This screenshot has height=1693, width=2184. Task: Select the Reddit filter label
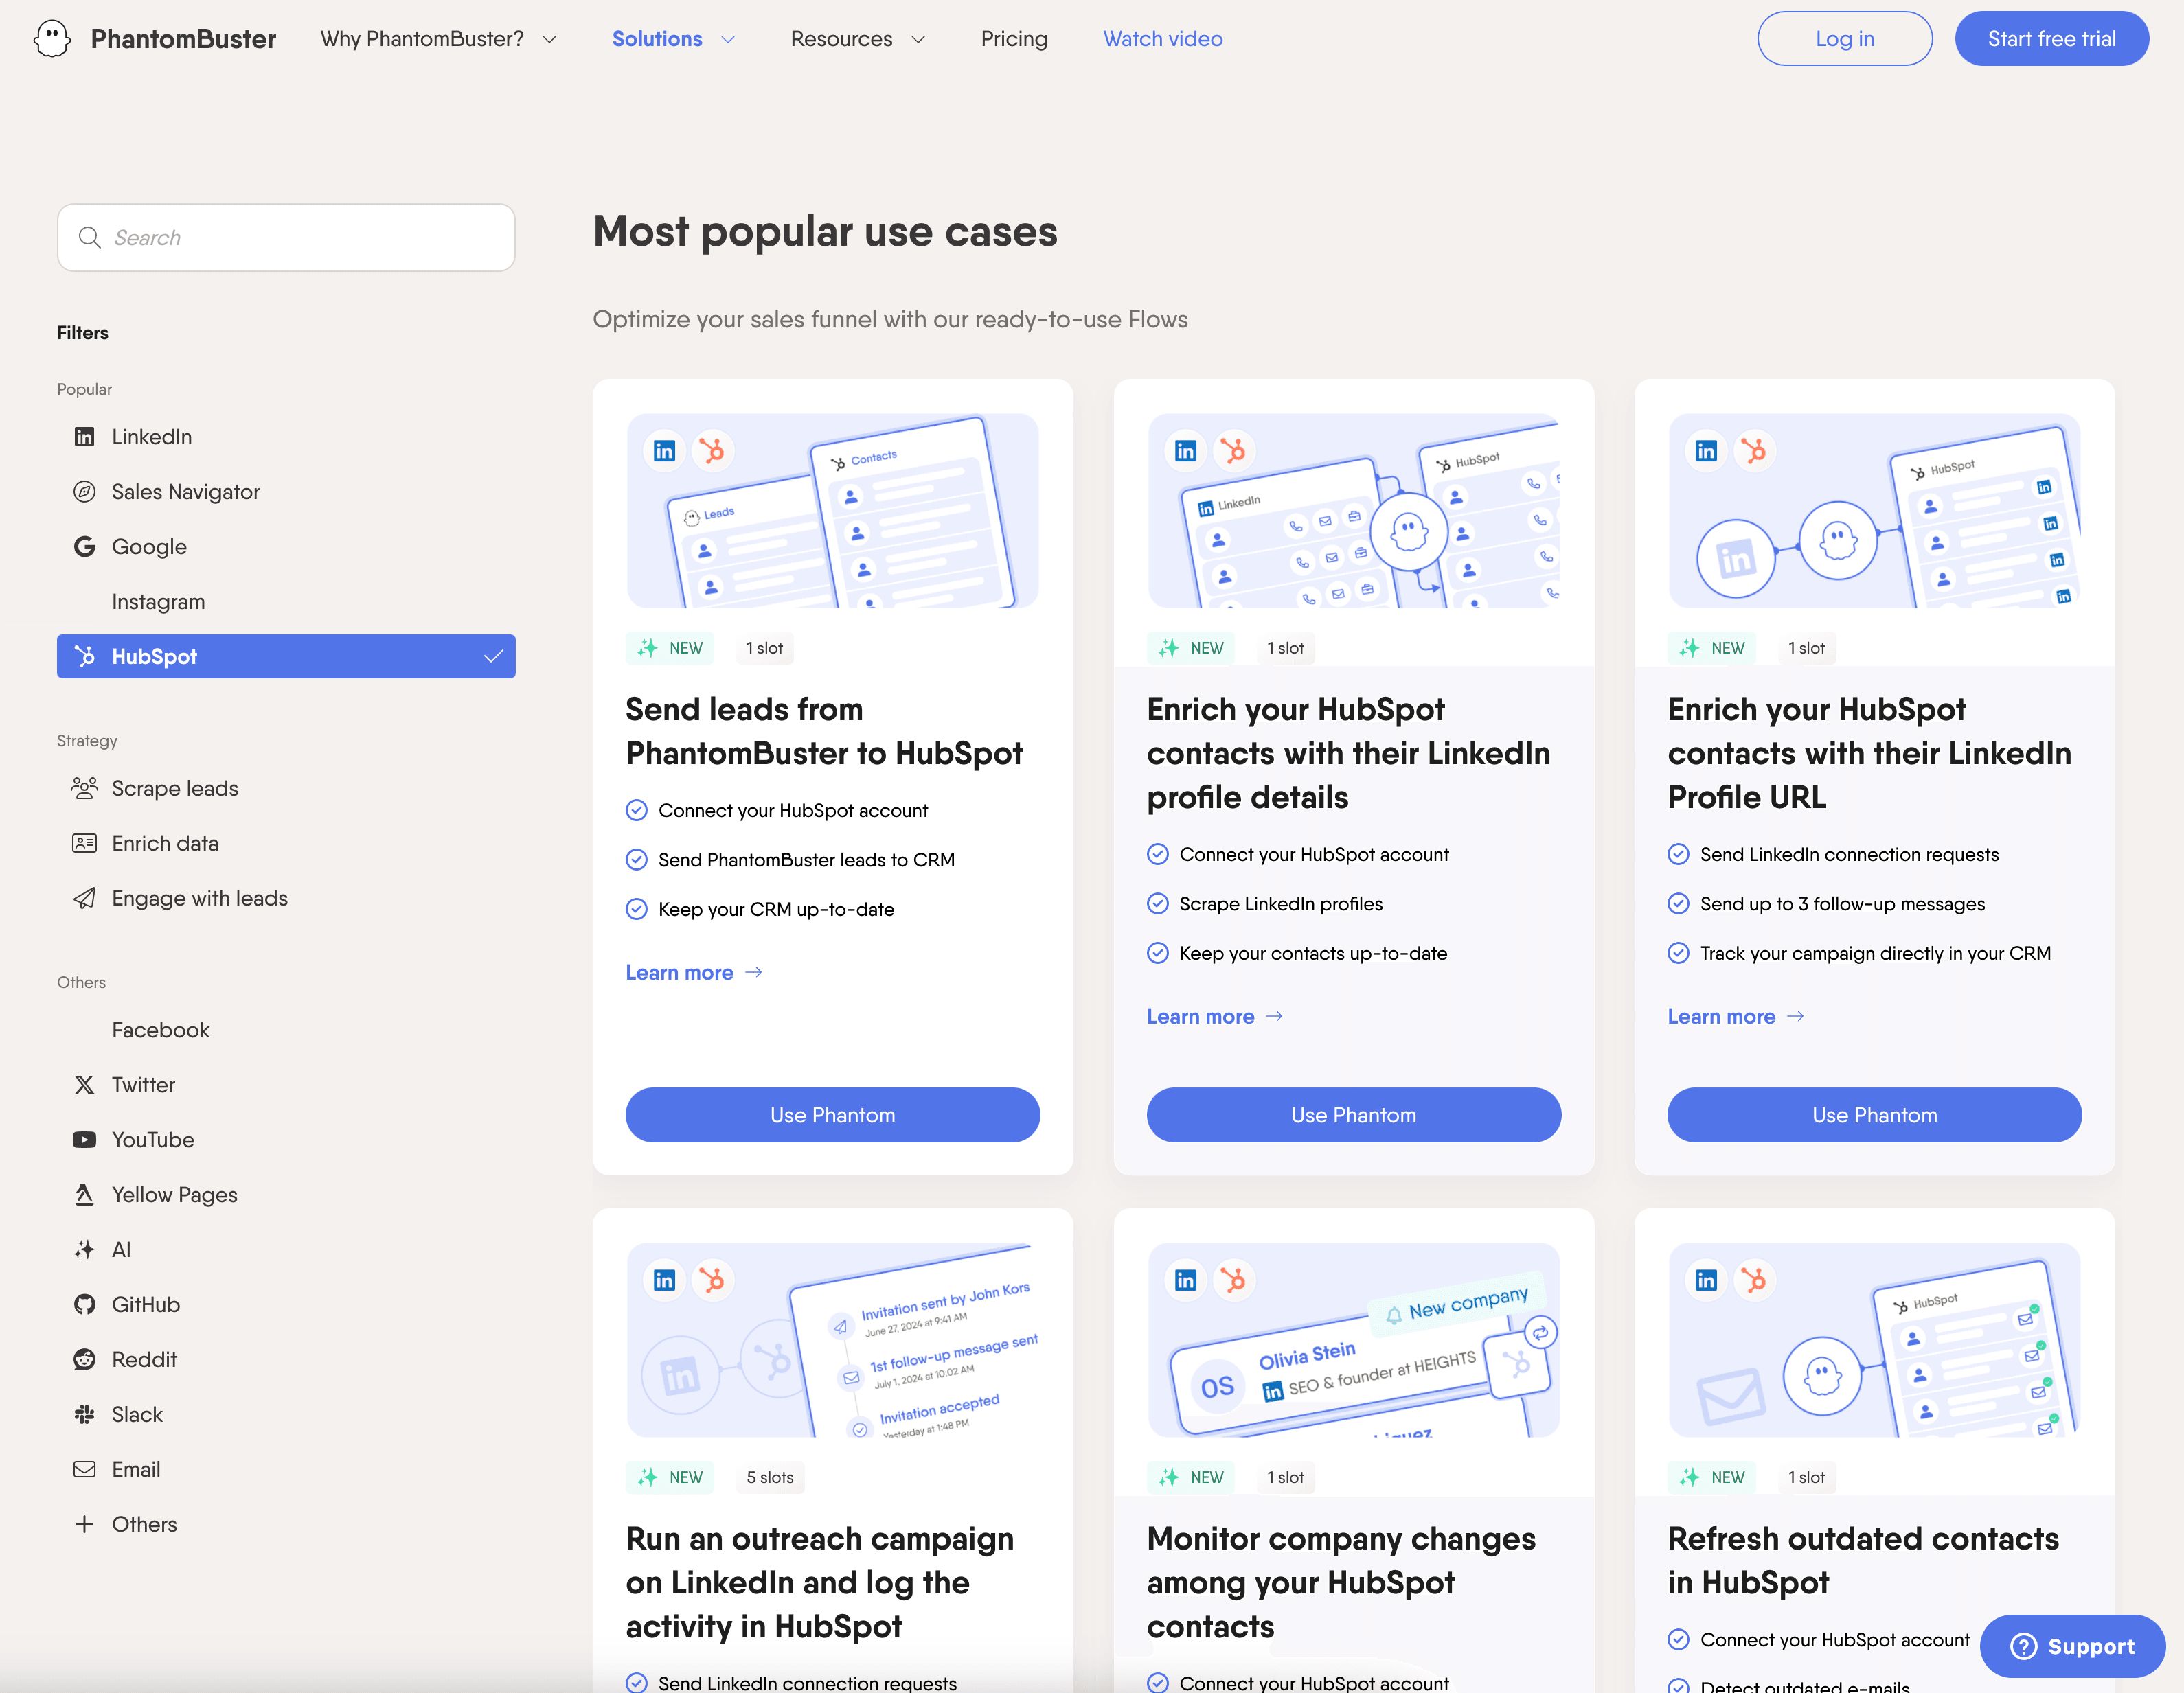pos(144,1360)
